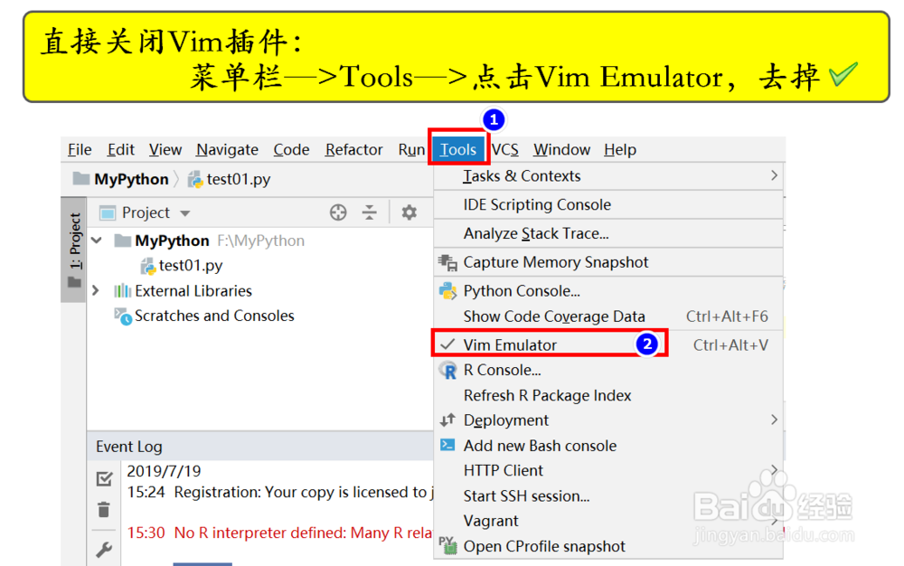Image resolution: width=904 pixels, height=566 pixels.
Task: Open the File menu
Action: tap(80, 150)
